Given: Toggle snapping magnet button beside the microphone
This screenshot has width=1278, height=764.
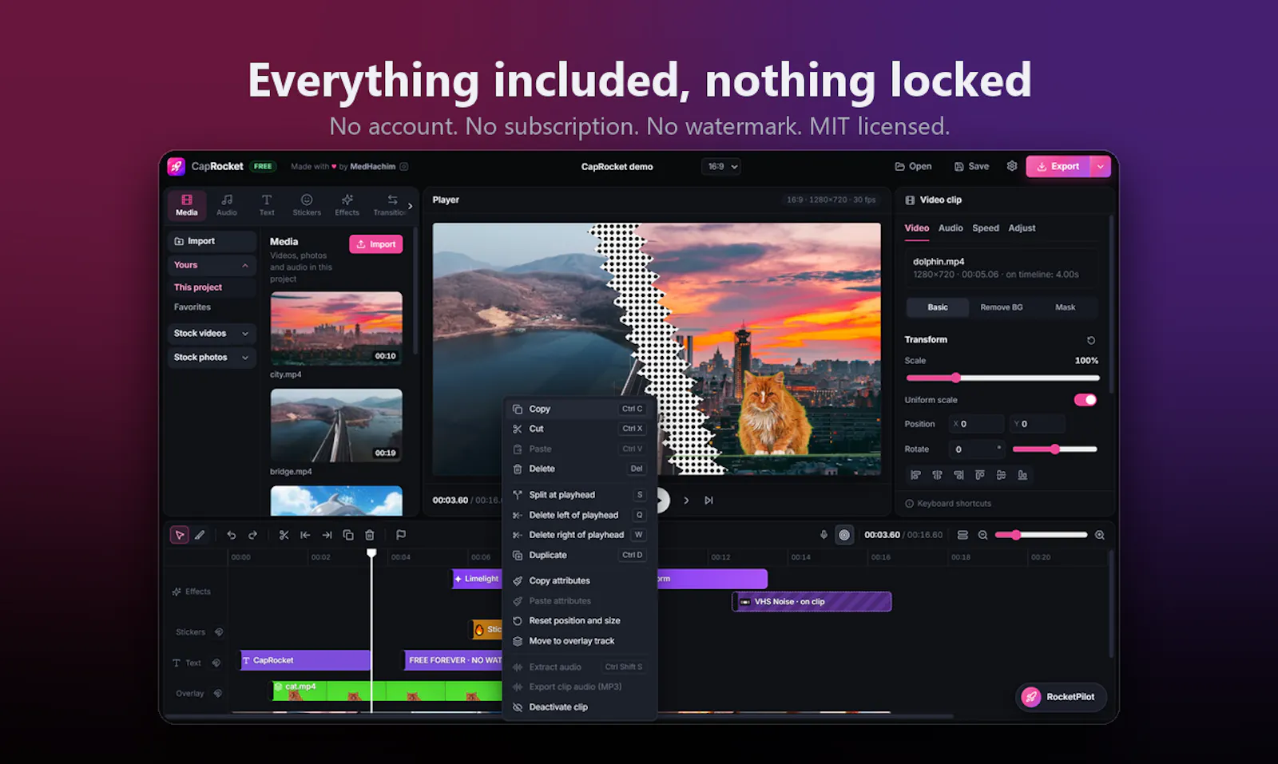Looking at the screenshot, I should 844,535.
